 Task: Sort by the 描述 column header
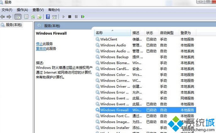(x=137, y=33)
